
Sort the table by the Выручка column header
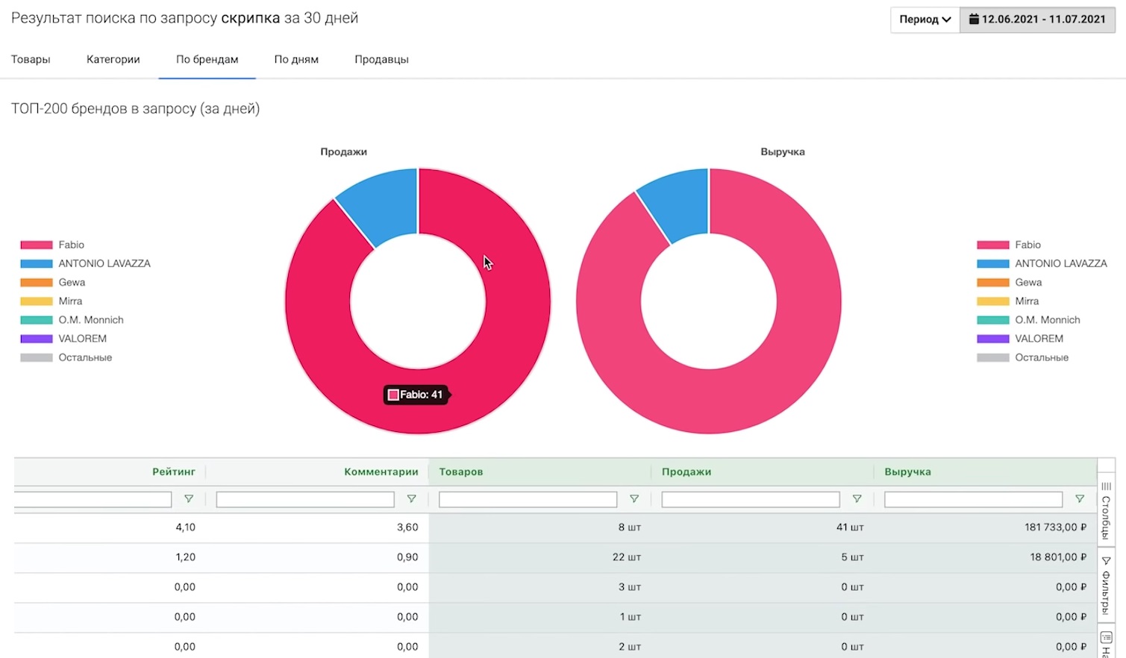907,472
